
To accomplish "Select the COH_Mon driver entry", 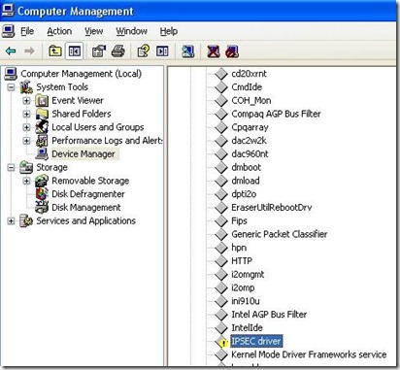I will 251,101.
